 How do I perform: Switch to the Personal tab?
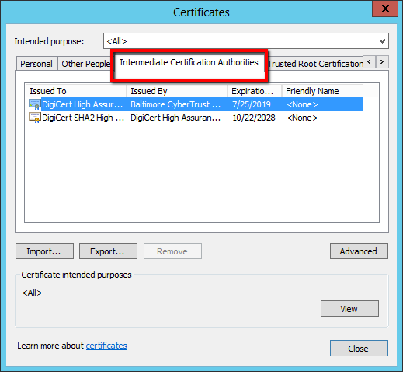[x=36, y=64]
